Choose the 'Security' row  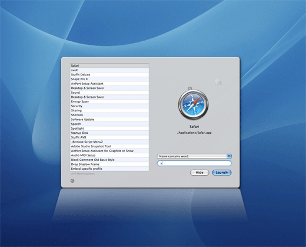[109, 106]
